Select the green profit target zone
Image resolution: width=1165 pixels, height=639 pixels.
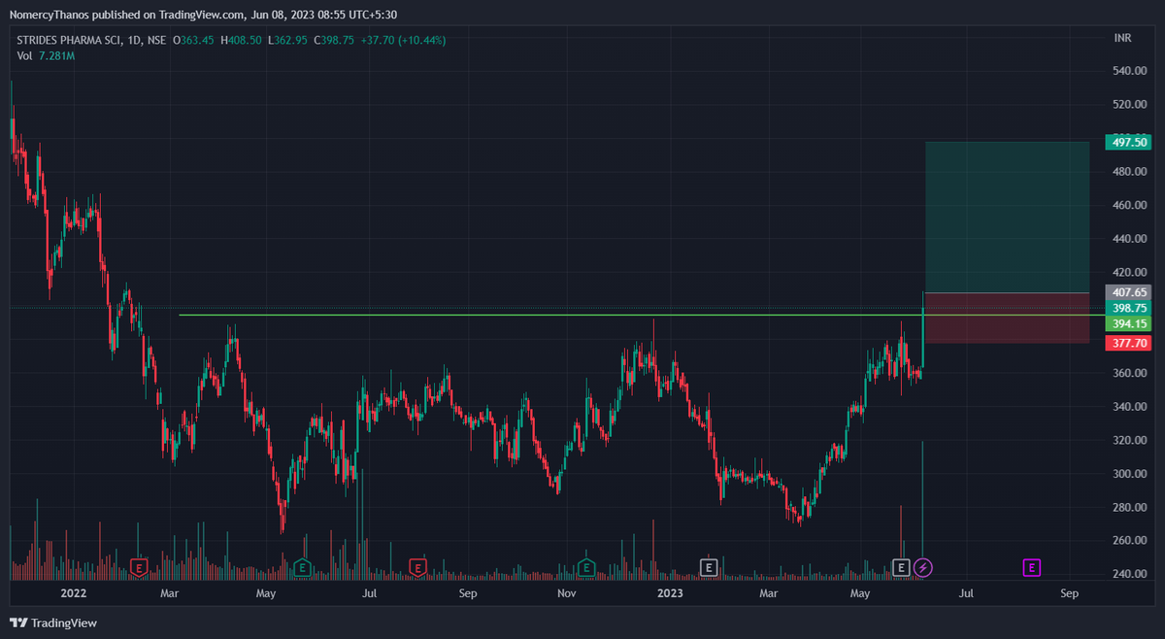[1008, 217]
